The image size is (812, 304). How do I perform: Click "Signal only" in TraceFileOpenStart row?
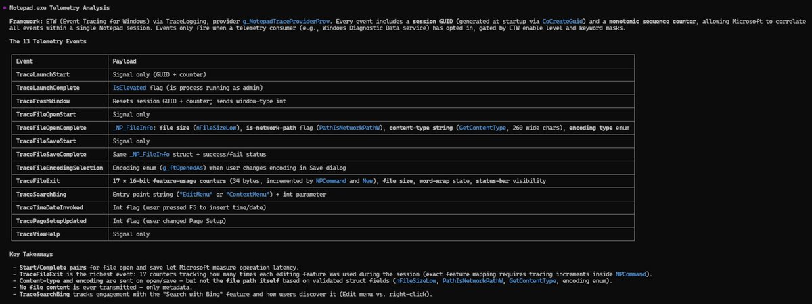(x=131, y=114)
